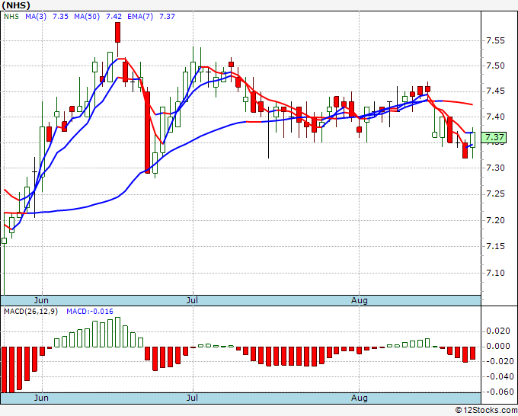
Task: Click the MA(3) value 7.35
Action: [x=60, y=16]
